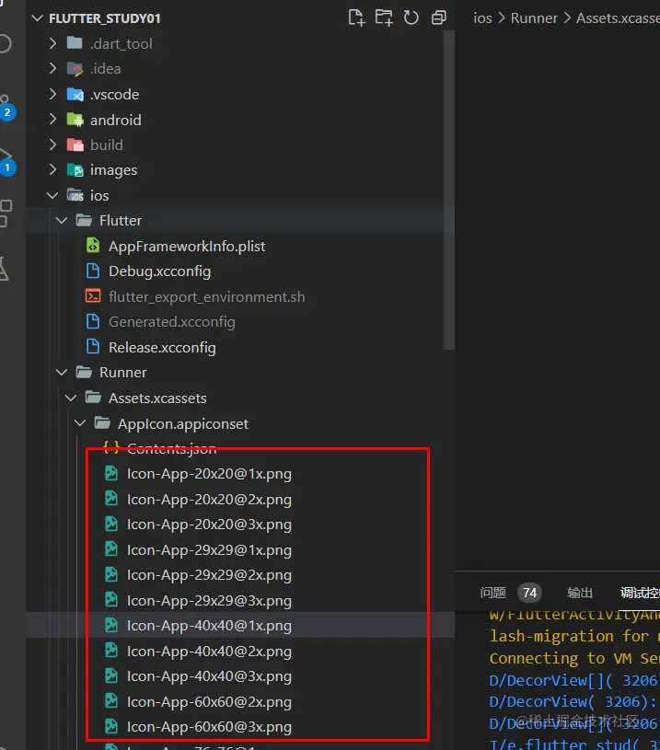660x750 pixels.
Task: Click ios in the breadcrumb path
Action: (482, 18)
